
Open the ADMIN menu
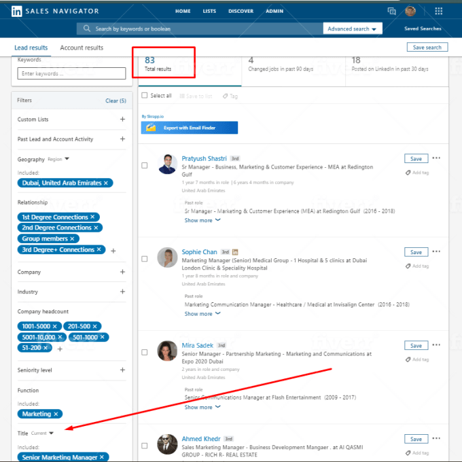274,11
